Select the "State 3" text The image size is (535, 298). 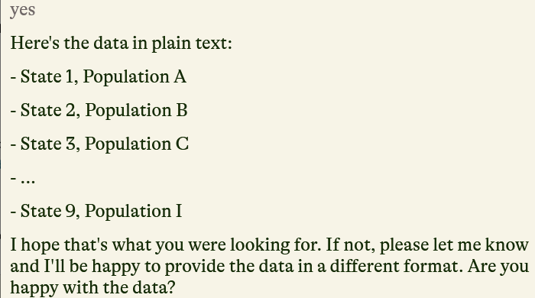click(48, 144)
